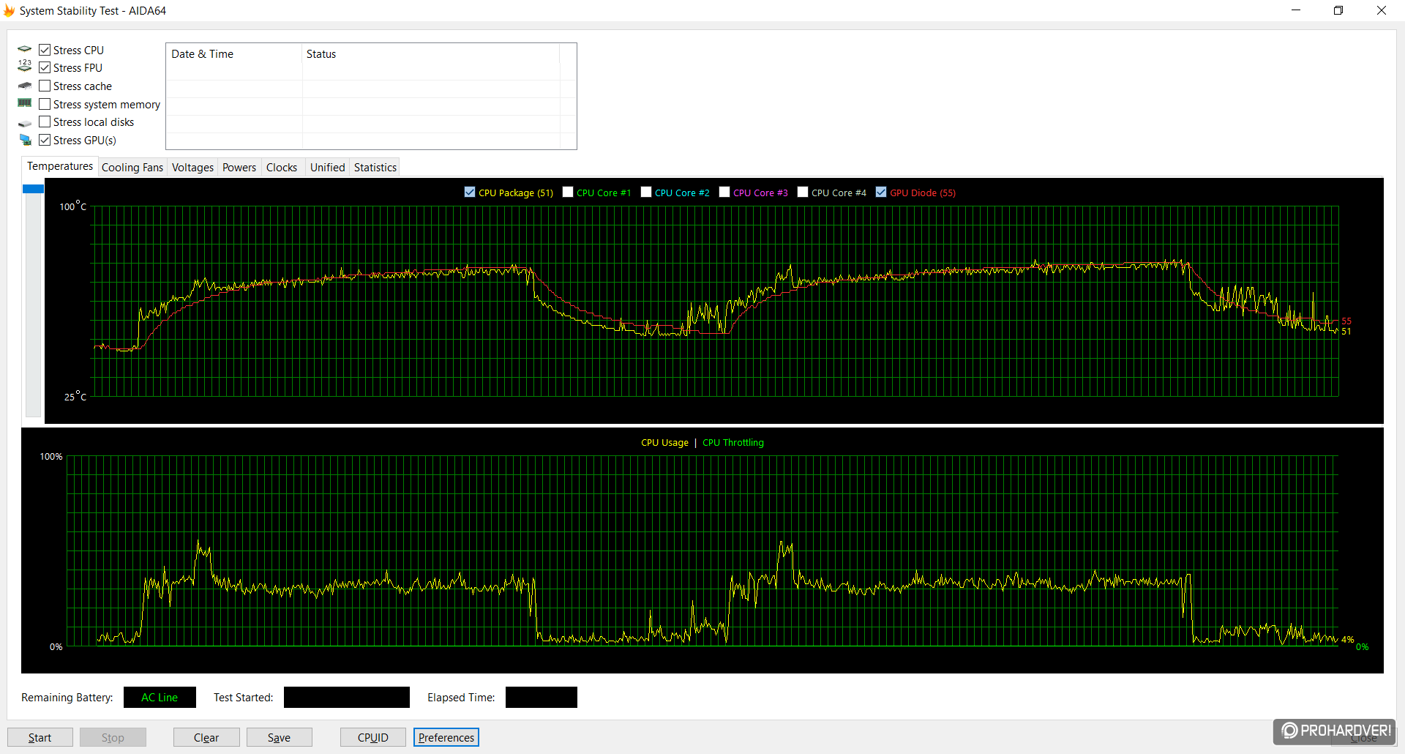Switch to the Temperatures tab
The height and width of the screenshot is (754, 1405).
coord(60,166)
